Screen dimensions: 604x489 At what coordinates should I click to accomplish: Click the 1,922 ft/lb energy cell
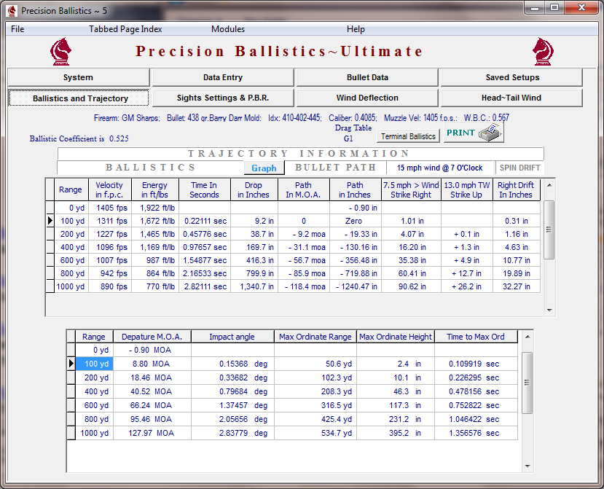click(155, 208)
